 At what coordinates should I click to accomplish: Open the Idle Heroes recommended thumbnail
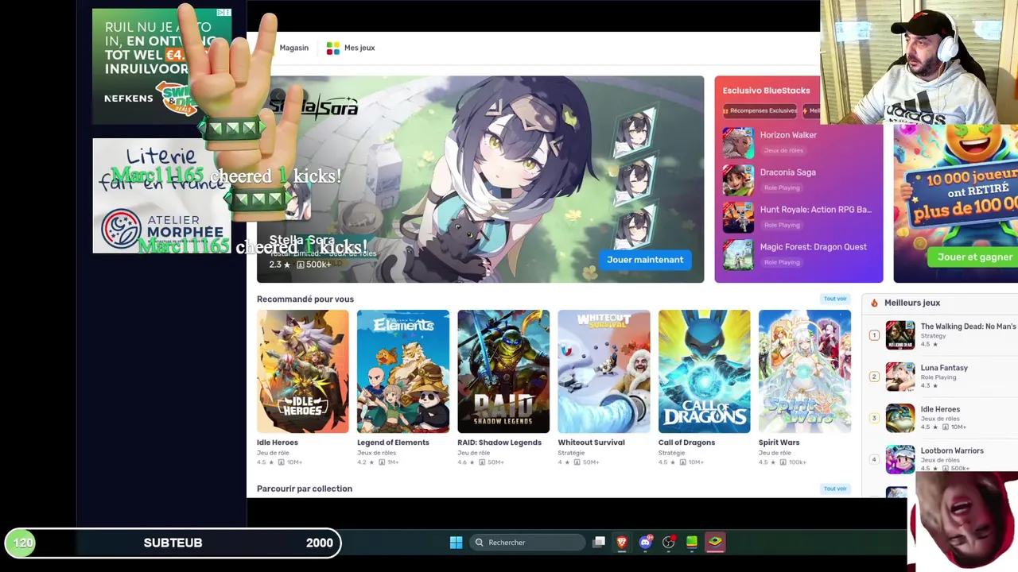click(x=302, y=372)
